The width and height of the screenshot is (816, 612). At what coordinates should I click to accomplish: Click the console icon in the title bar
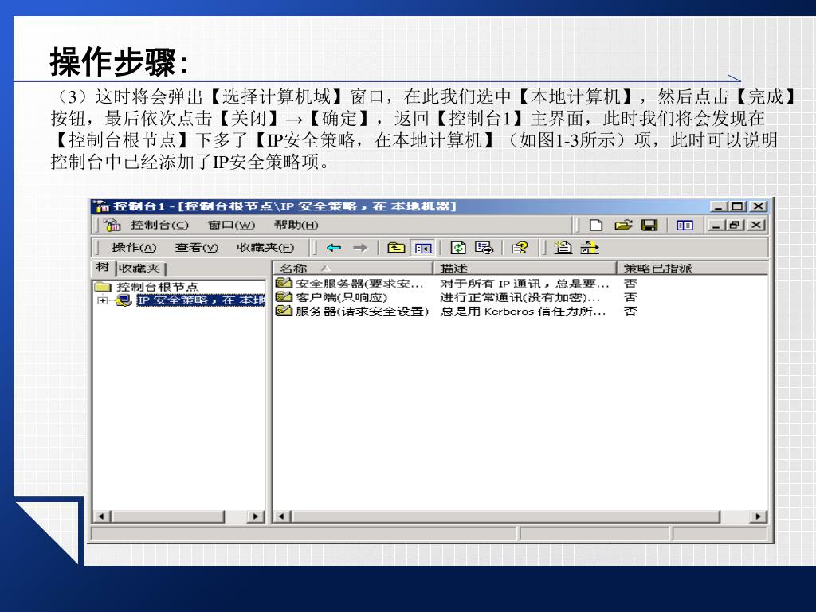click(103, 206)
